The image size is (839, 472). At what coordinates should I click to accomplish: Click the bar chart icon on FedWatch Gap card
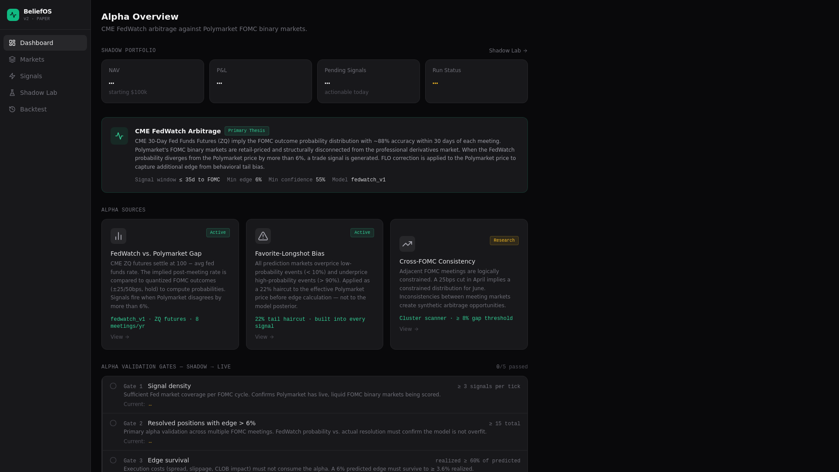(118, 236)
